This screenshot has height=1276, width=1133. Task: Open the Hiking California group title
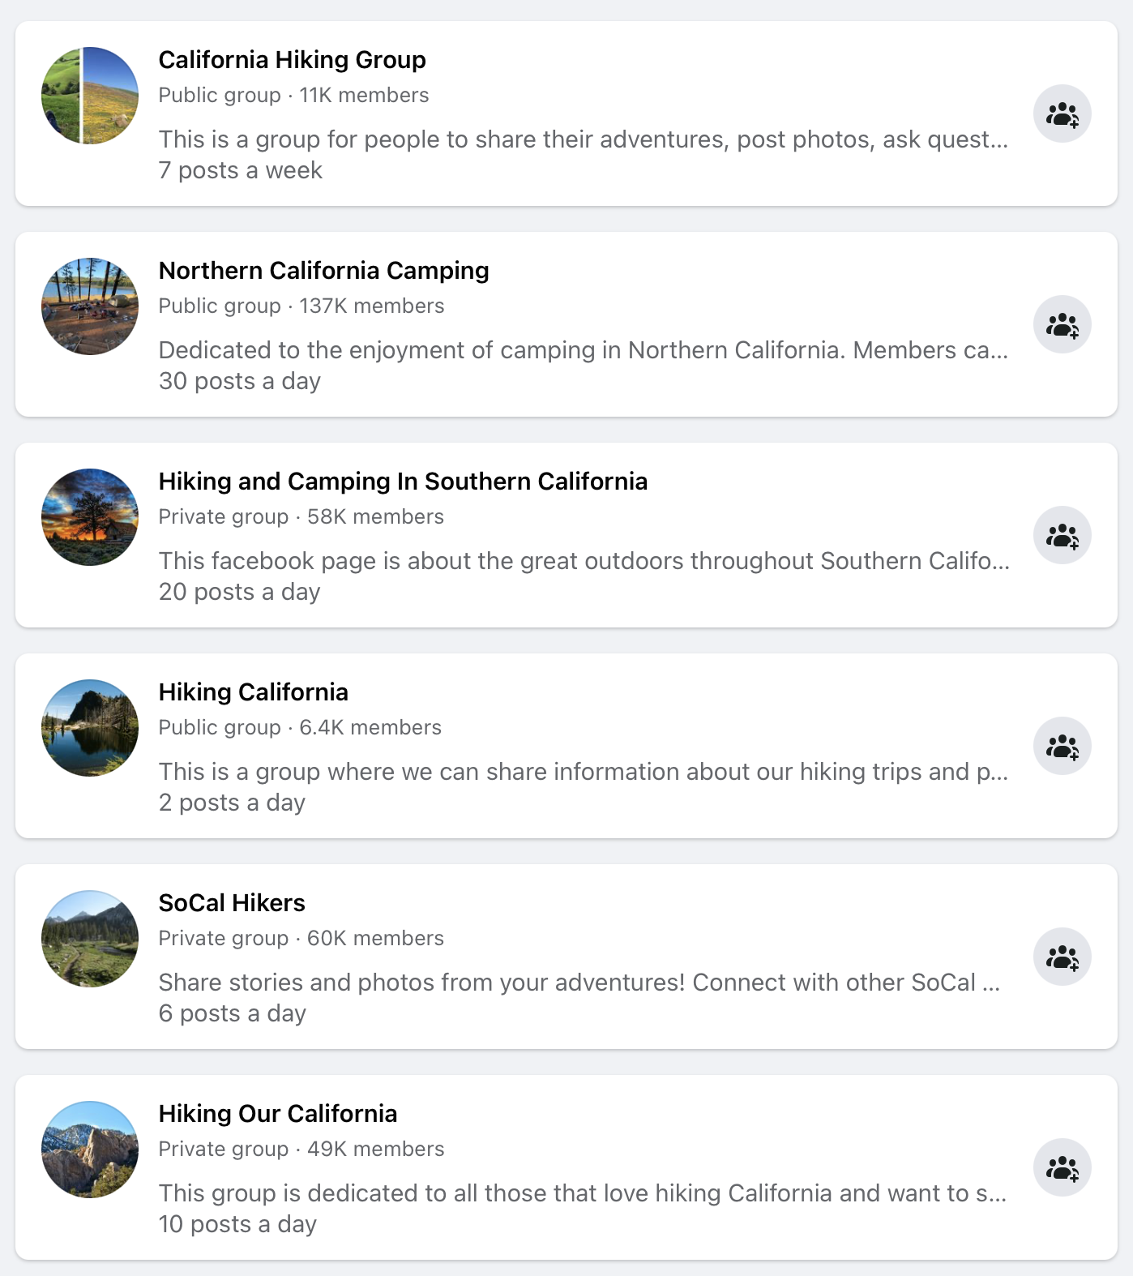click(253, 692)
